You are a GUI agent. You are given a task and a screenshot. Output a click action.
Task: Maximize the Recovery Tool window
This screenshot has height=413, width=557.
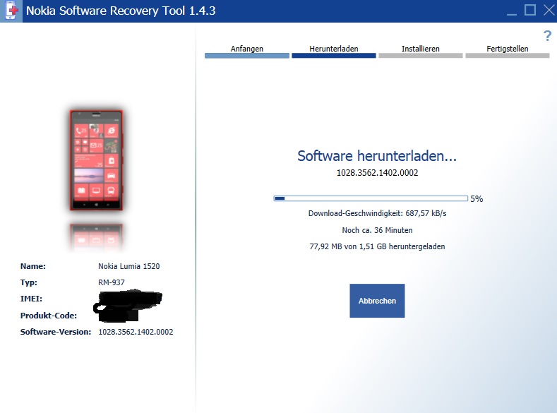pos(530,10)
